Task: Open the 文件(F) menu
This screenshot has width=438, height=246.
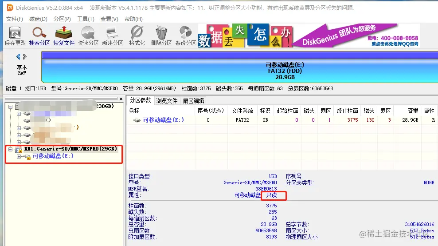Action: pos(15,19)
